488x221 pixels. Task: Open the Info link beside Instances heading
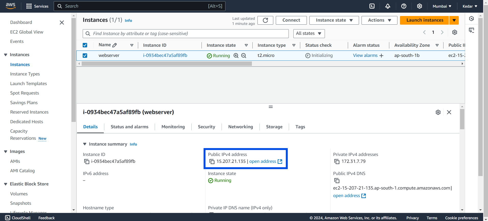click(128, 21)
